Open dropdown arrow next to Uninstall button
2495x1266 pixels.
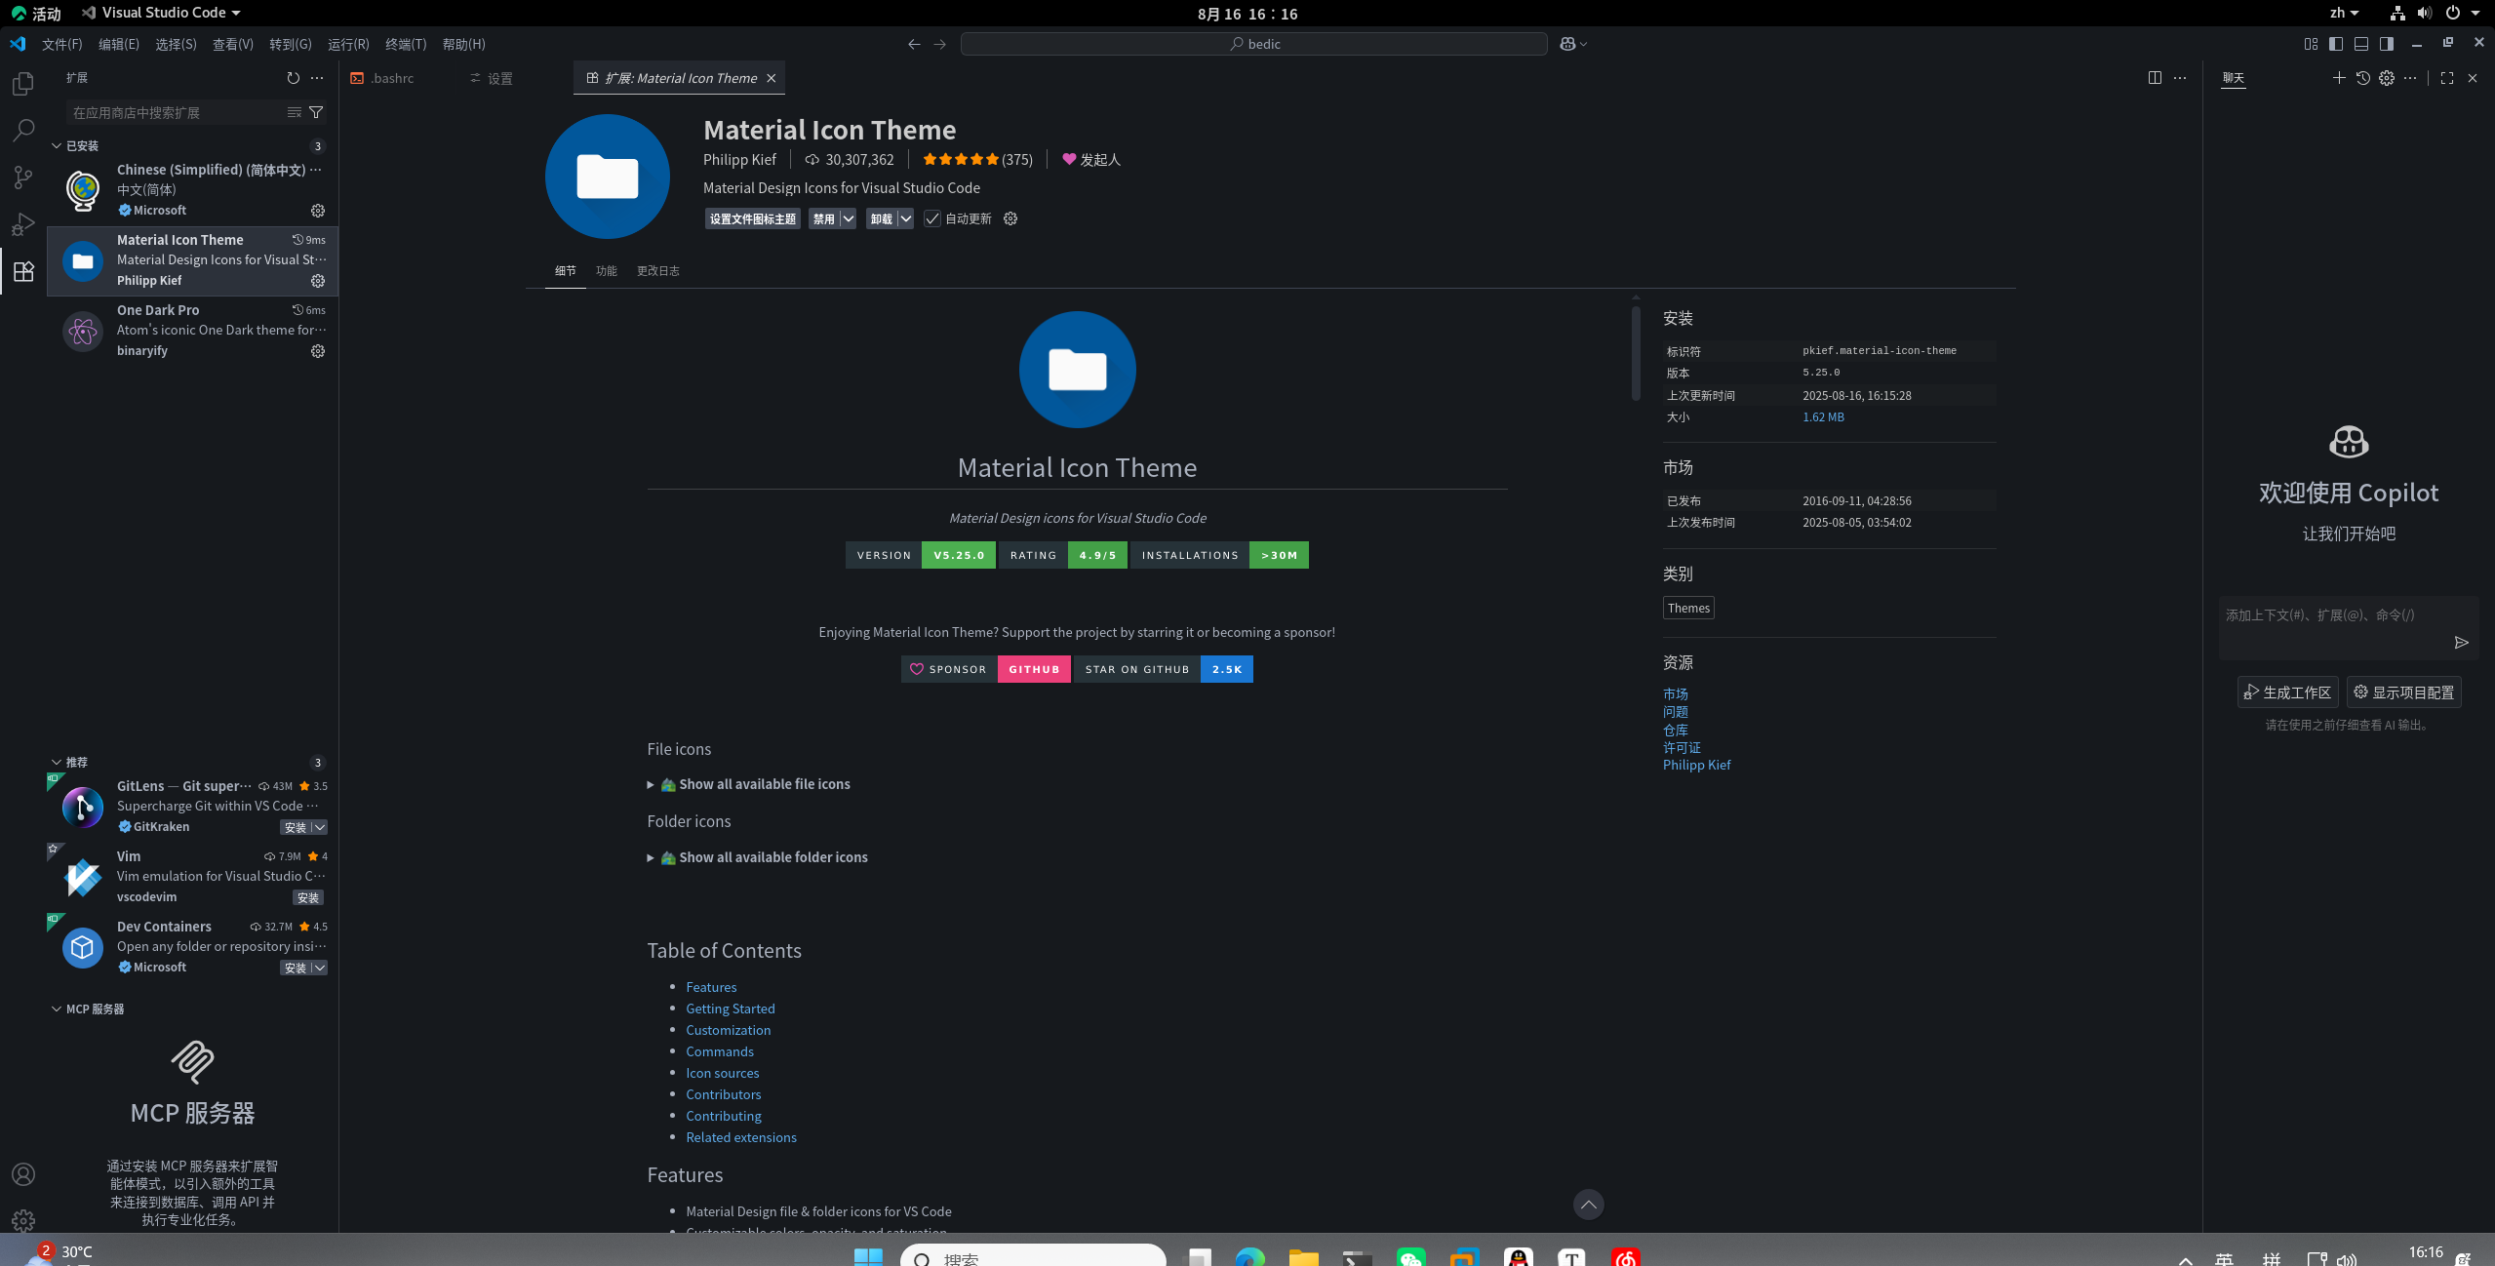906,218
